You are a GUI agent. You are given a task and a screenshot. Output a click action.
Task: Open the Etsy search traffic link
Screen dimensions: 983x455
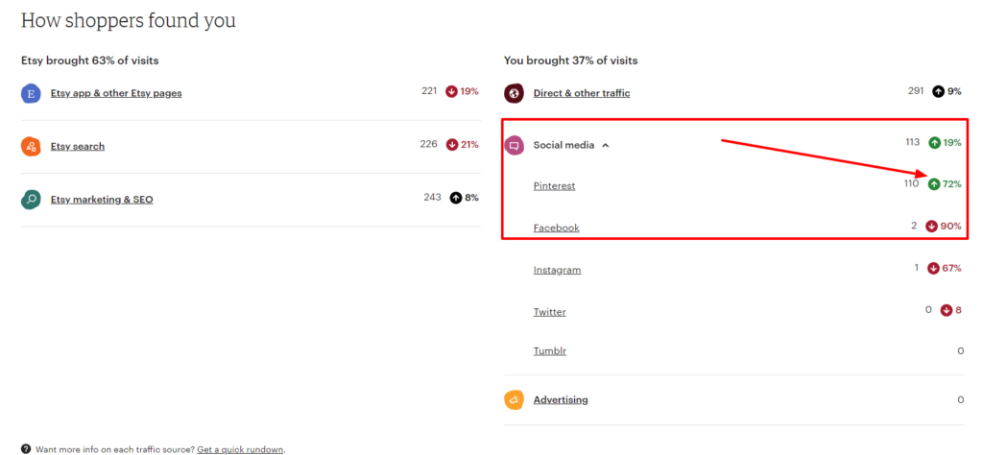tap(78, 146)
